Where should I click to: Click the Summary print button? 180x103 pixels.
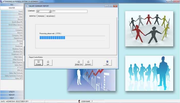pyautogui.click(x=88, y=63)
